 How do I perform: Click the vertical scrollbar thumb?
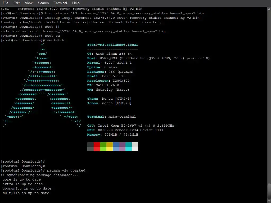269,191
